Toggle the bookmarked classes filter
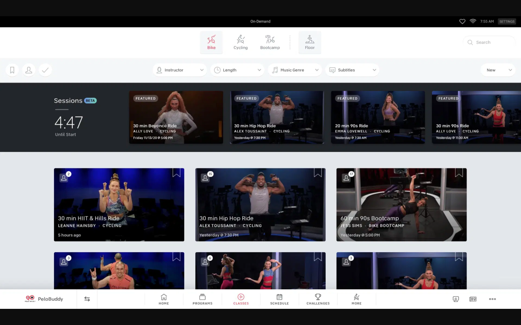Screen dimensions: 521x325 (x=12, y=70)
